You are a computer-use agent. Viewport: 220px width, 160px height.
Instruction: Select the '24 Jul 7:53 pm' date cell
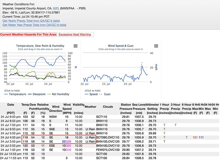tap(11, 125)
